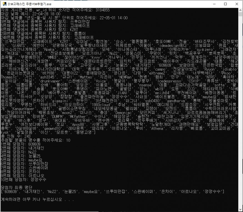This screenshot has height=212, width=243.
Task: Click the vertical scrollbar track
Action: pos(240,111)
